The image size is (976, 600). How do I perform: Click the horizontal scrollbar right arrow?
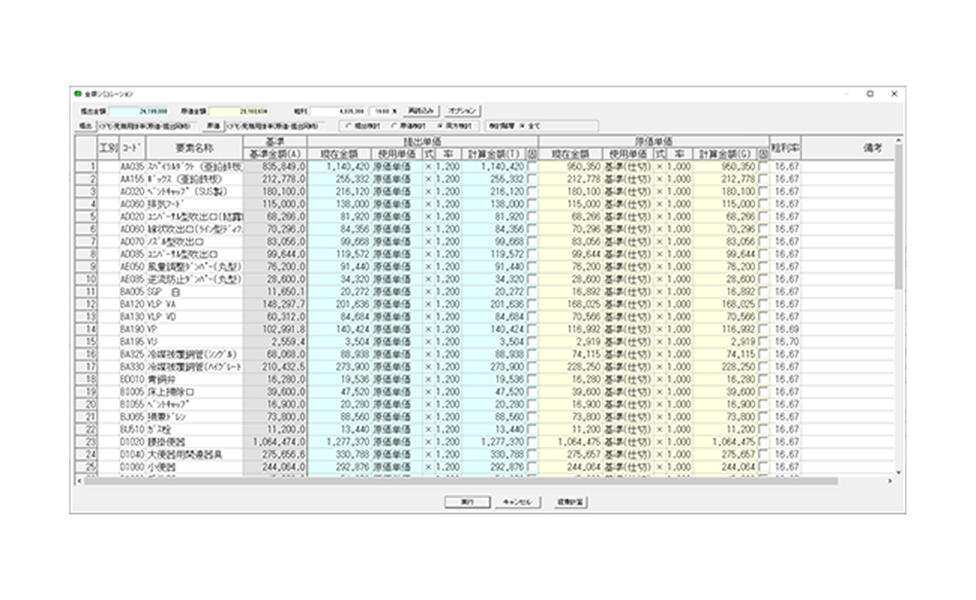click(889, 481)
